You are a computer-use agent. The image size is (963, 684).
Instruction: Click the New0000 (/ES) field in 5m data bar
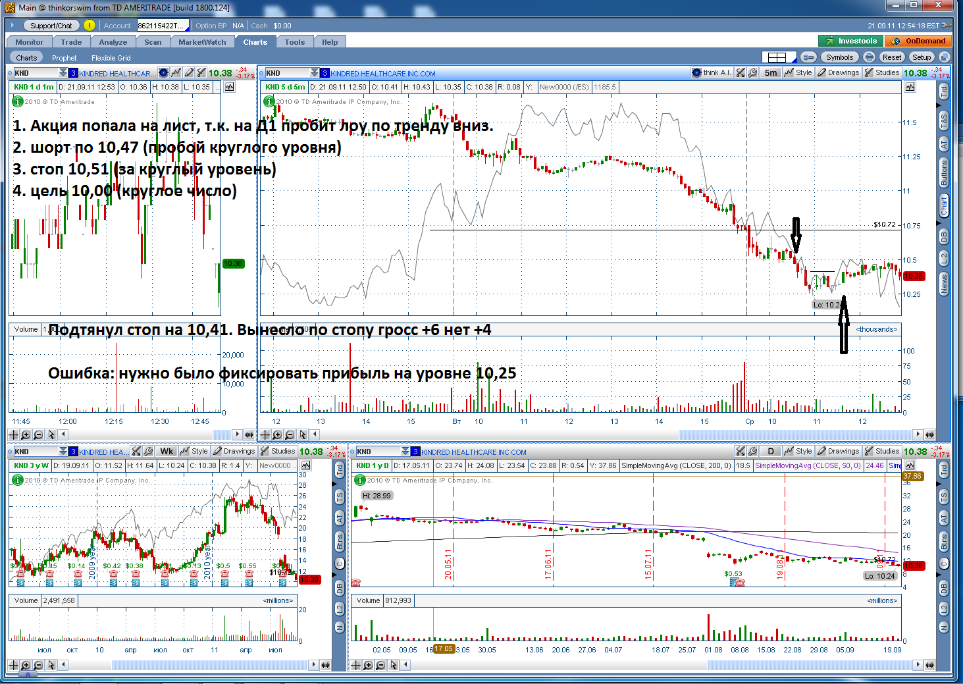coord(564,87)
